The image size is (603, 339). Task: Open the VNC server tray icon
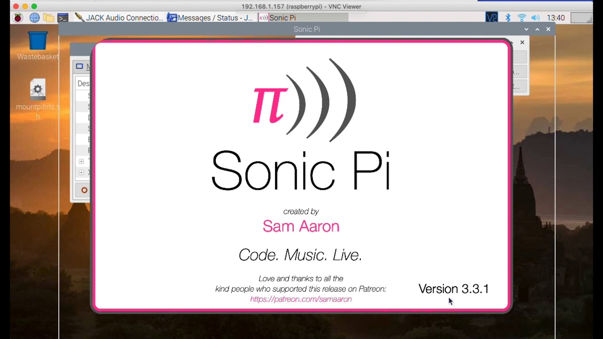tap(491, 18)
